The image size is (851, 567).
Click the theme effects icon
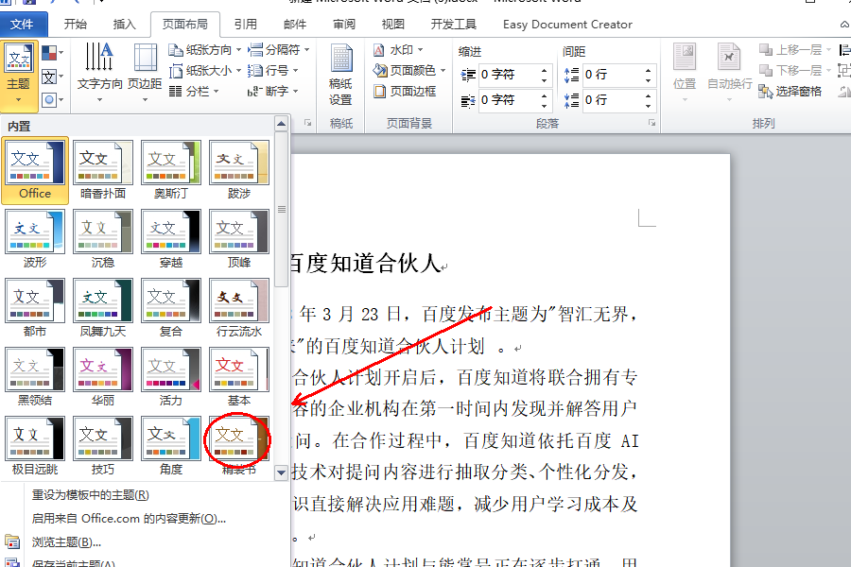pos(52,100)
